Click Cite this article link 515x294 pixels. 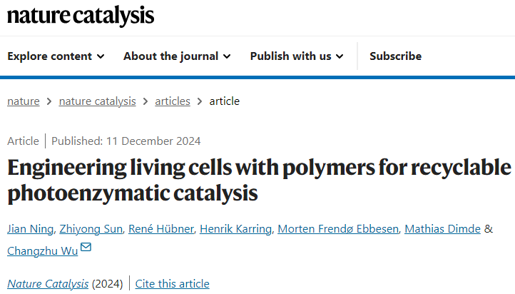[x=172, y=283]
